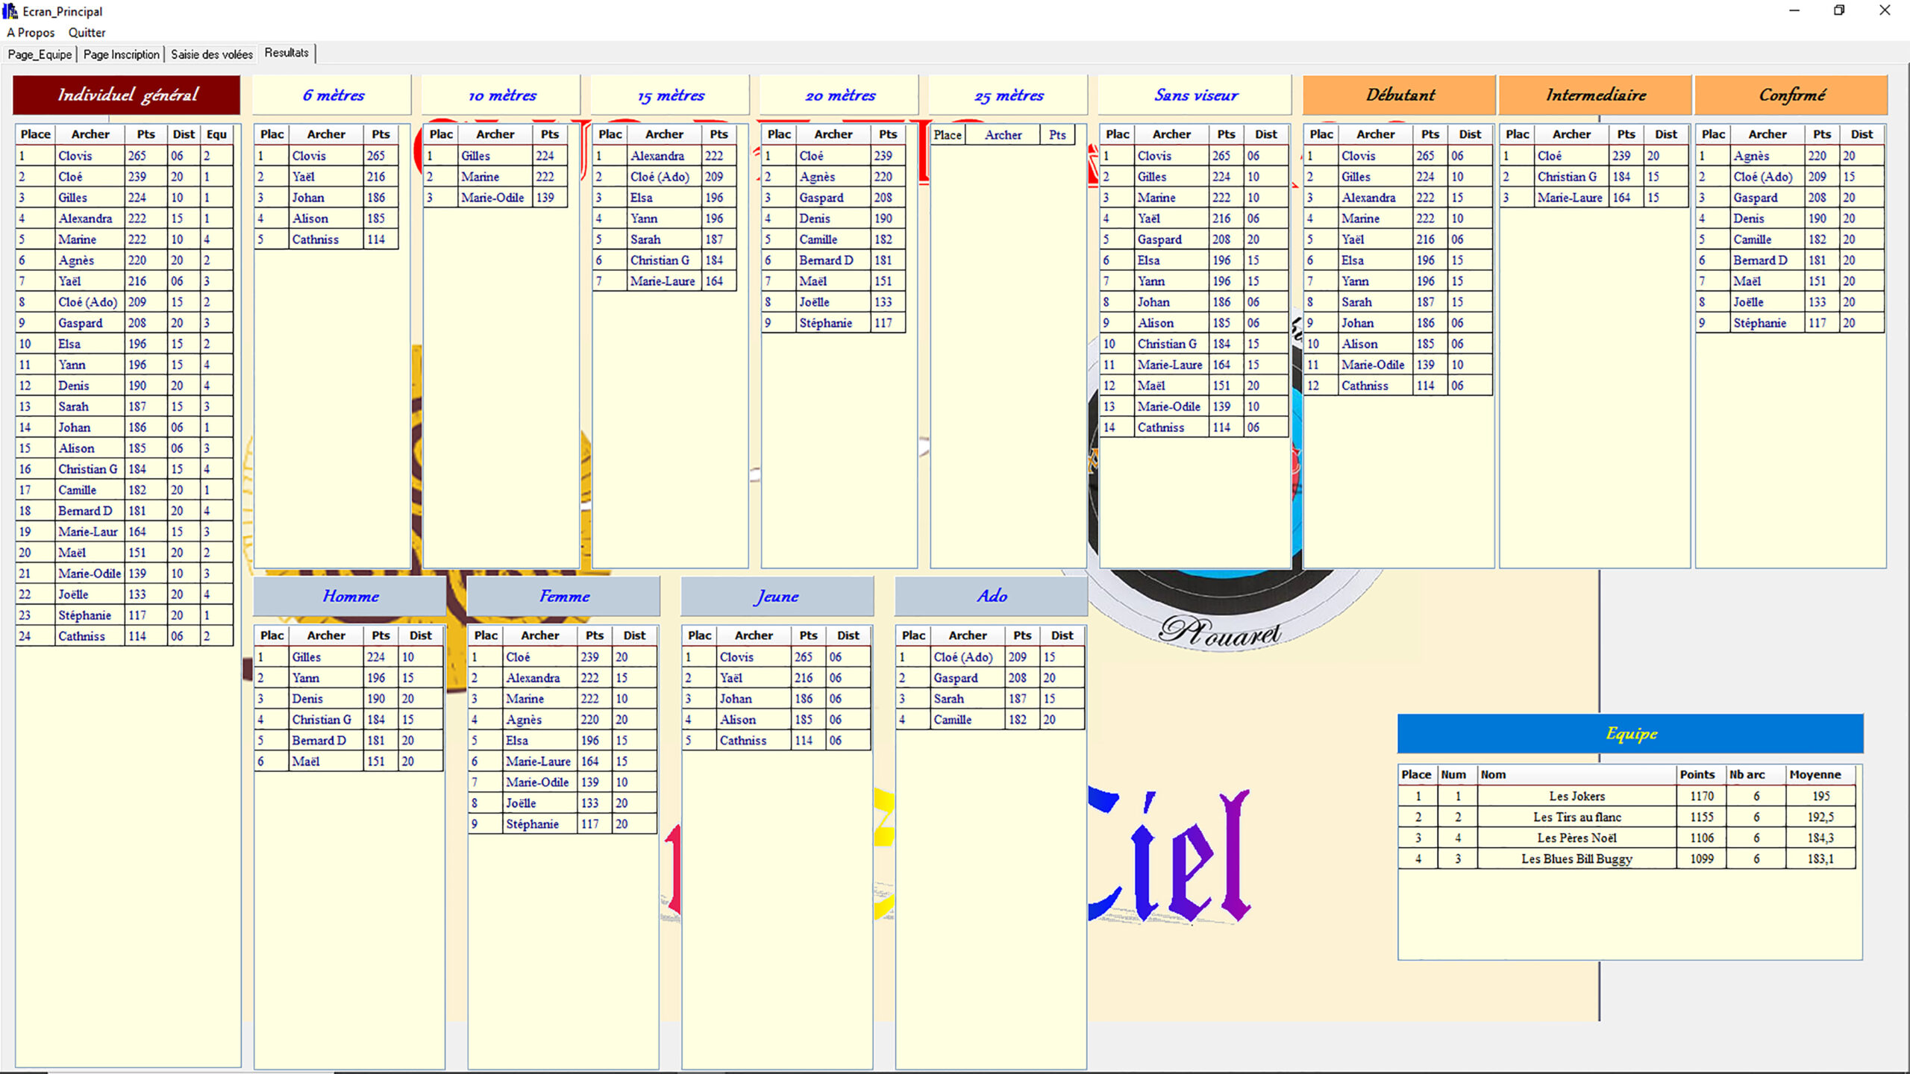This screenshot has height=1074, width=1910.
Task: Click the 6 mètres header
Action: click(x=333, y=95)
